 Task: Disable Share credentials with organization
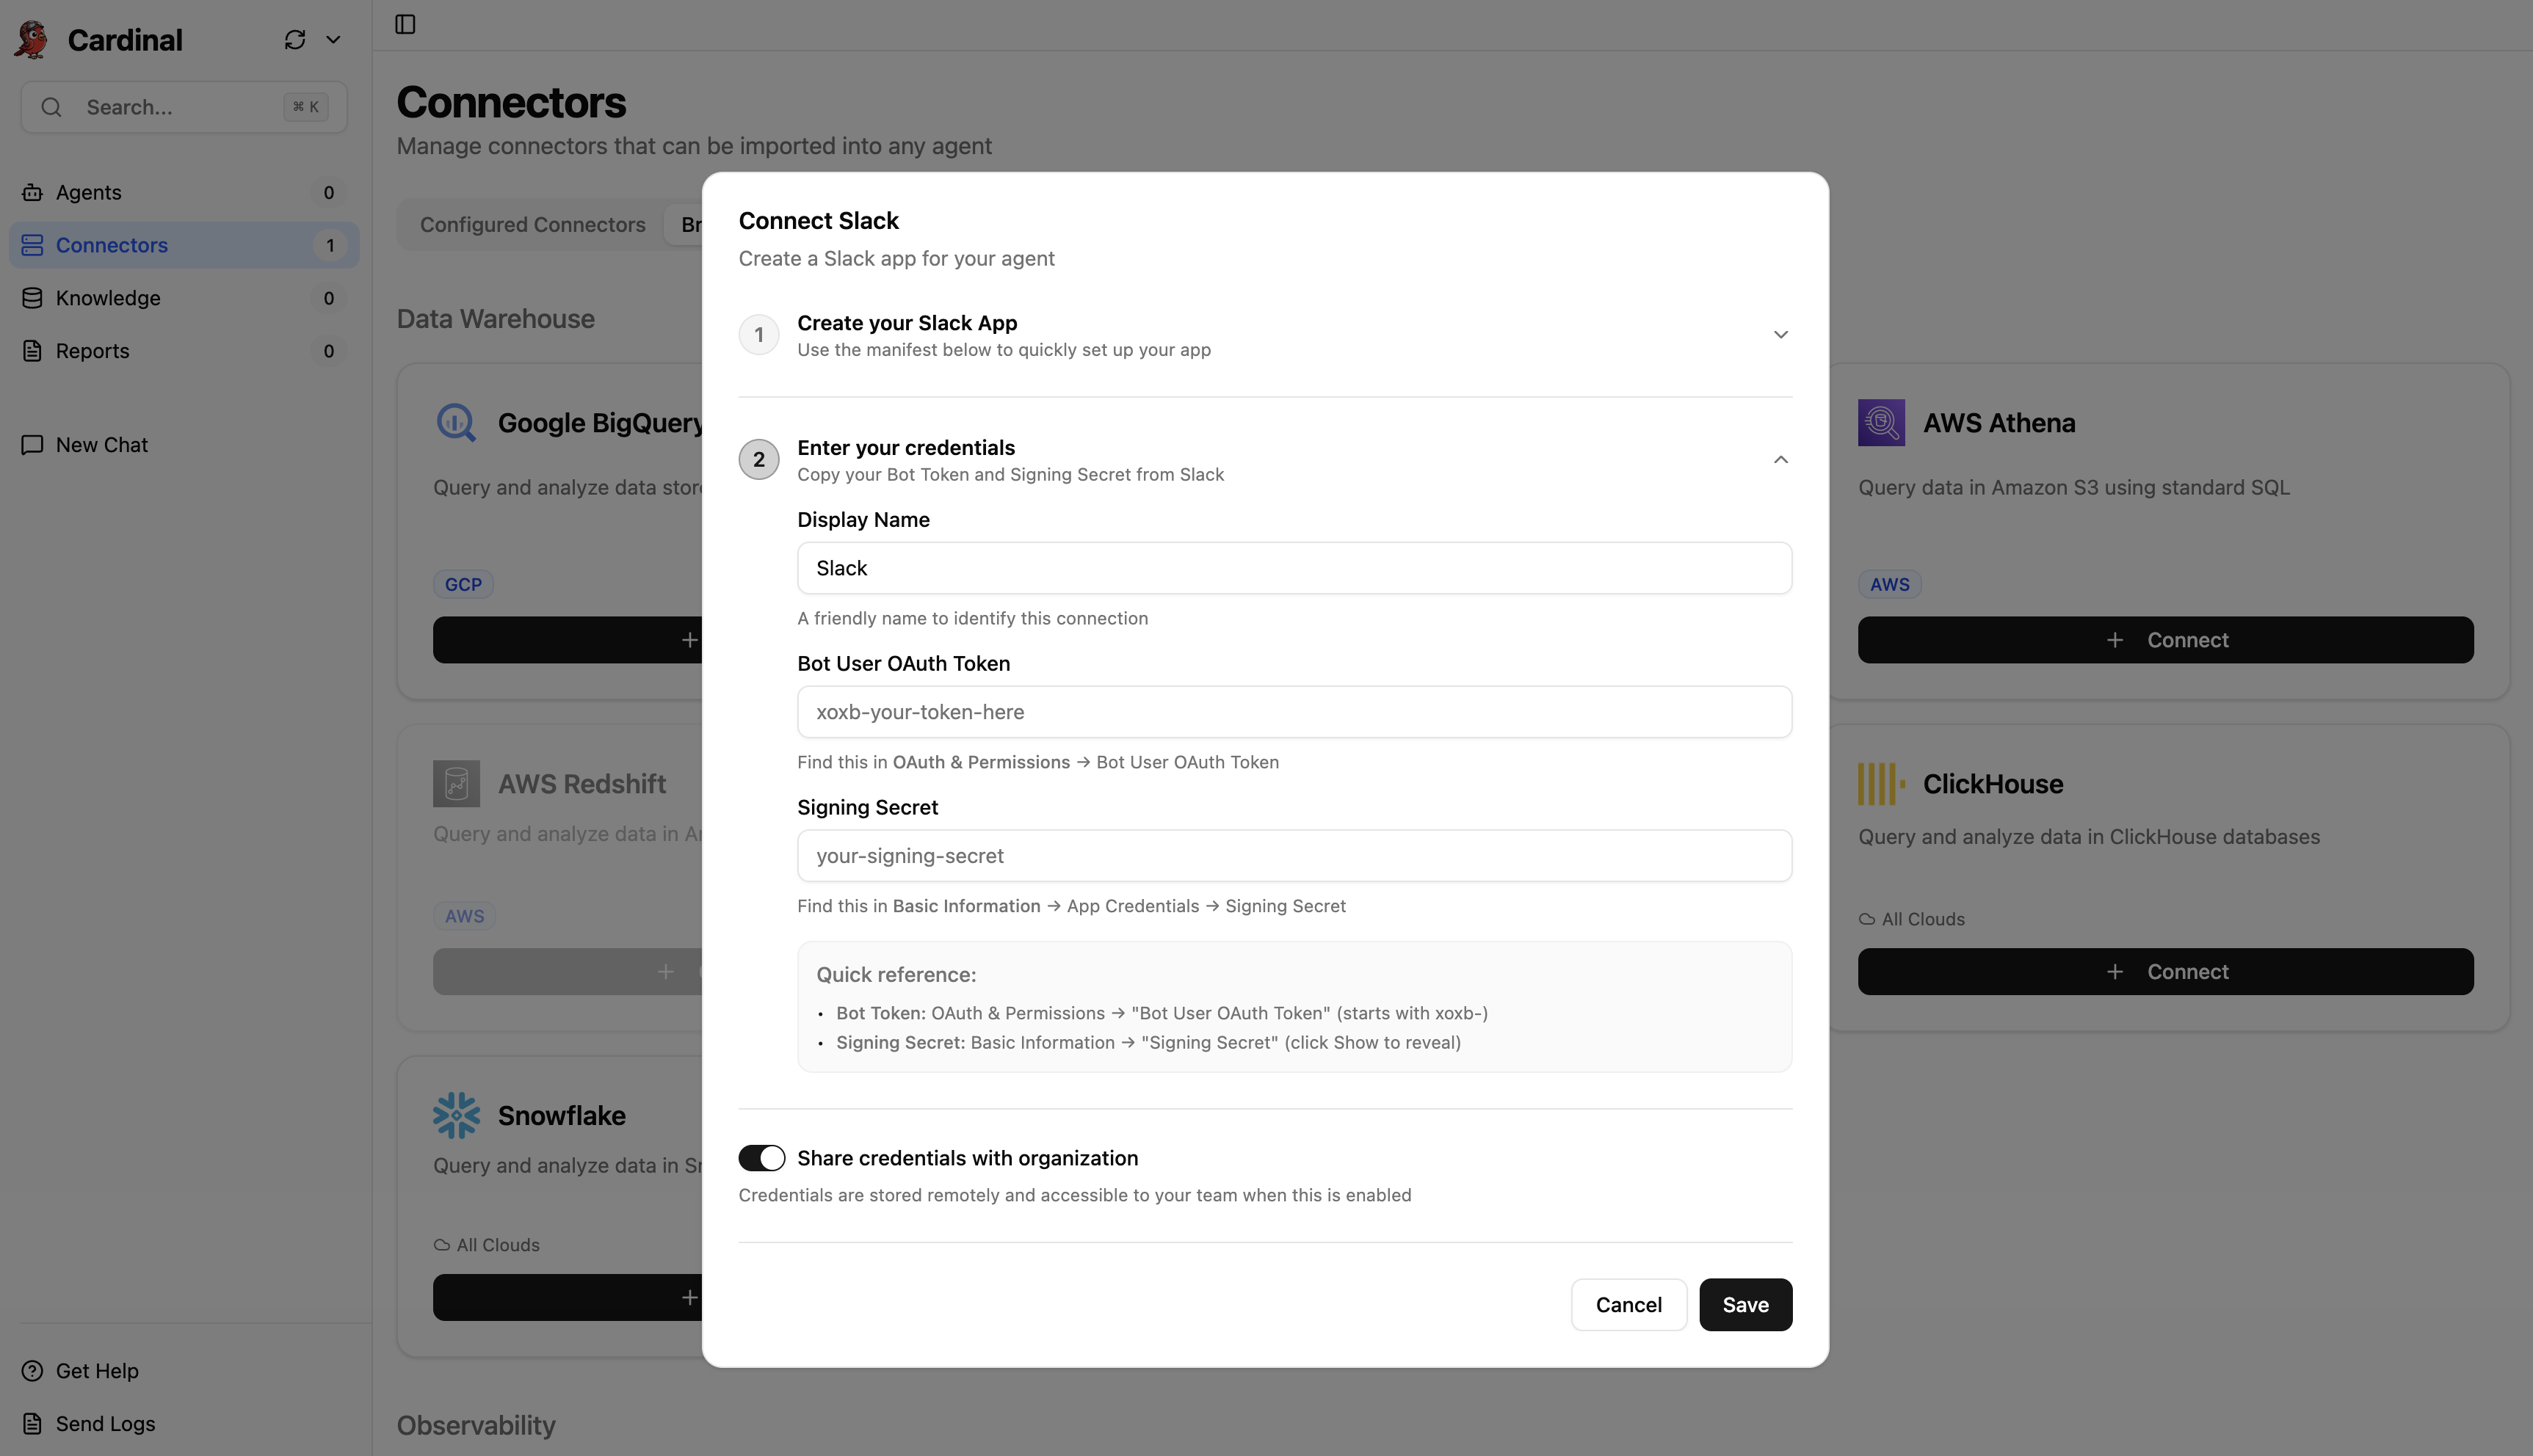pos(761,1157)
